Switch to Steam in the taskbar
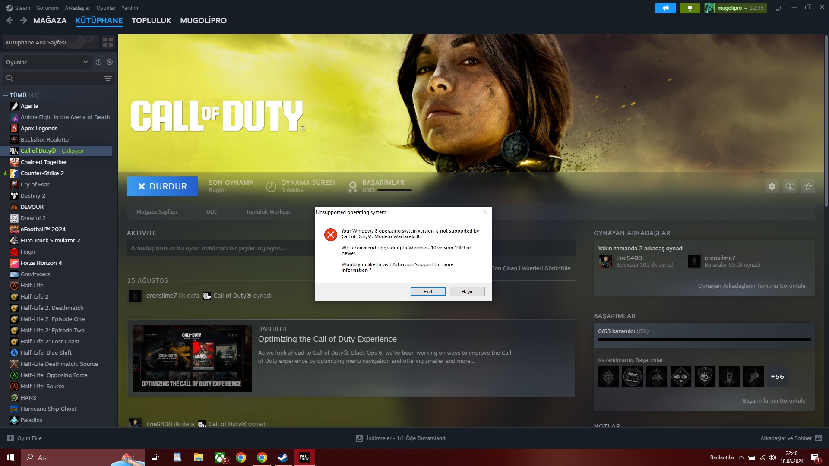Viewport: 829px width, 466px height. point(283,457)
